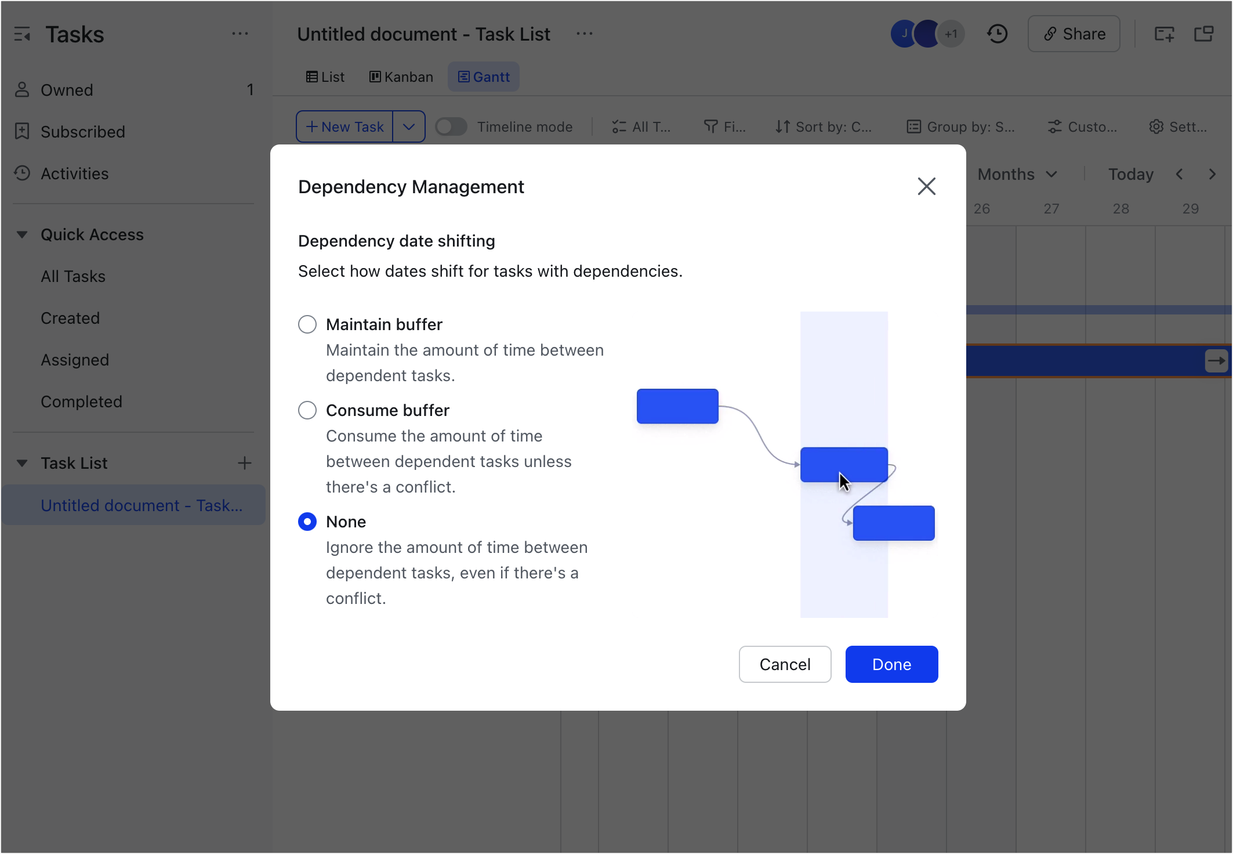Cancel the Dependency Management dialog
This screenshot has height=854, width=1233.
785,664
